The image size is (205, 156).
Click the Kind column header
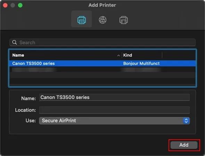coord(128,55)
